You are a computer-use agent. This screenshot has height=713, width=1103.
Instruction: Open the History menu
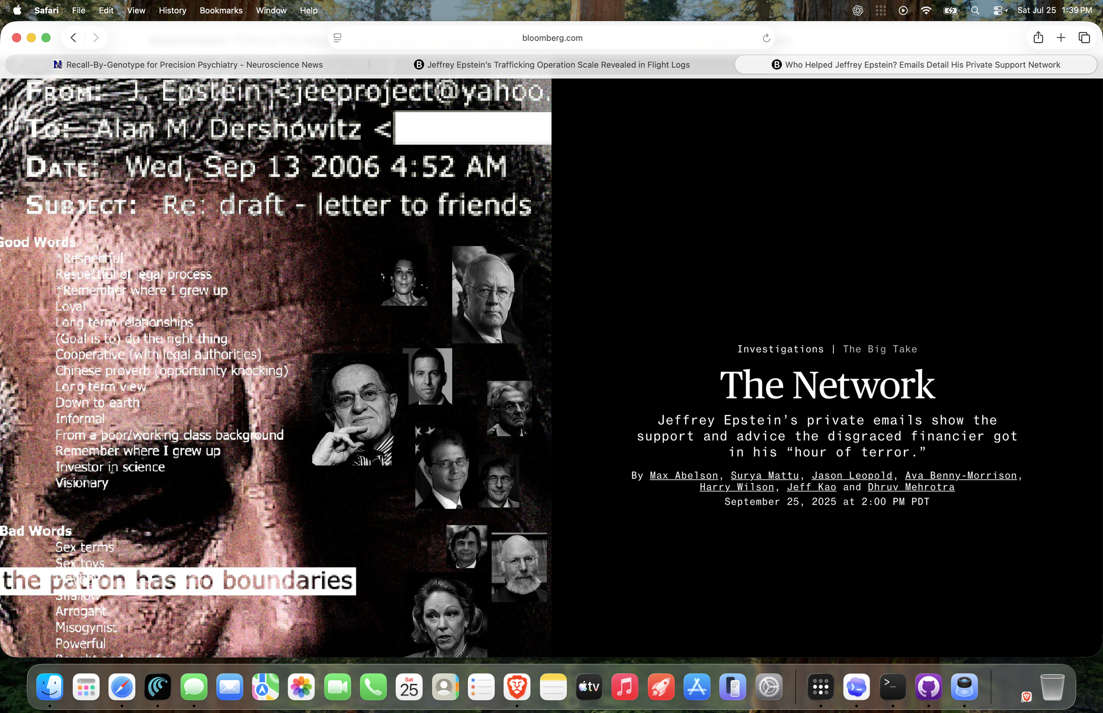click(x=173, y=10)
